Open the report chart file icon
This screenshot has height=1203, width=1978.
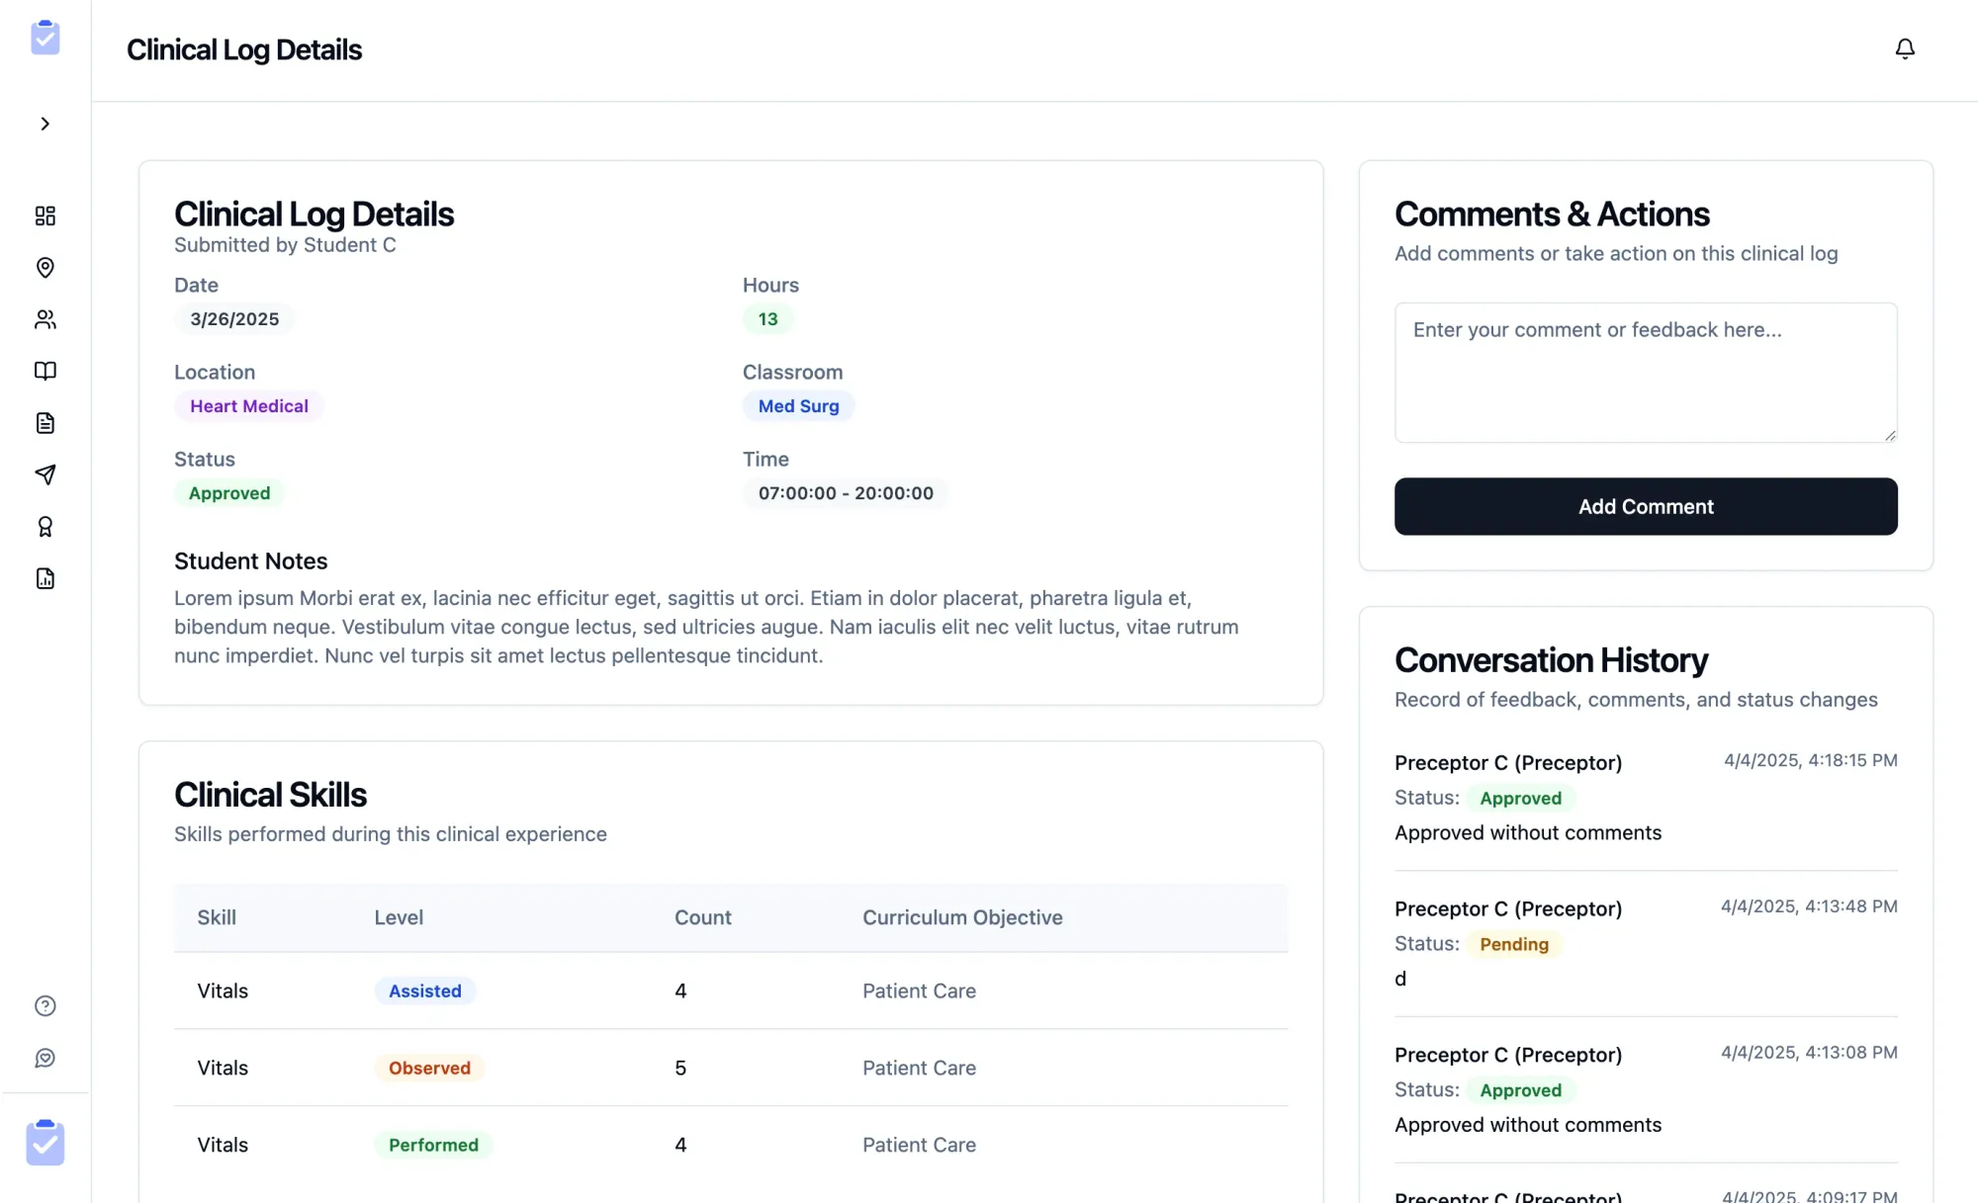[x=45, y=578]
